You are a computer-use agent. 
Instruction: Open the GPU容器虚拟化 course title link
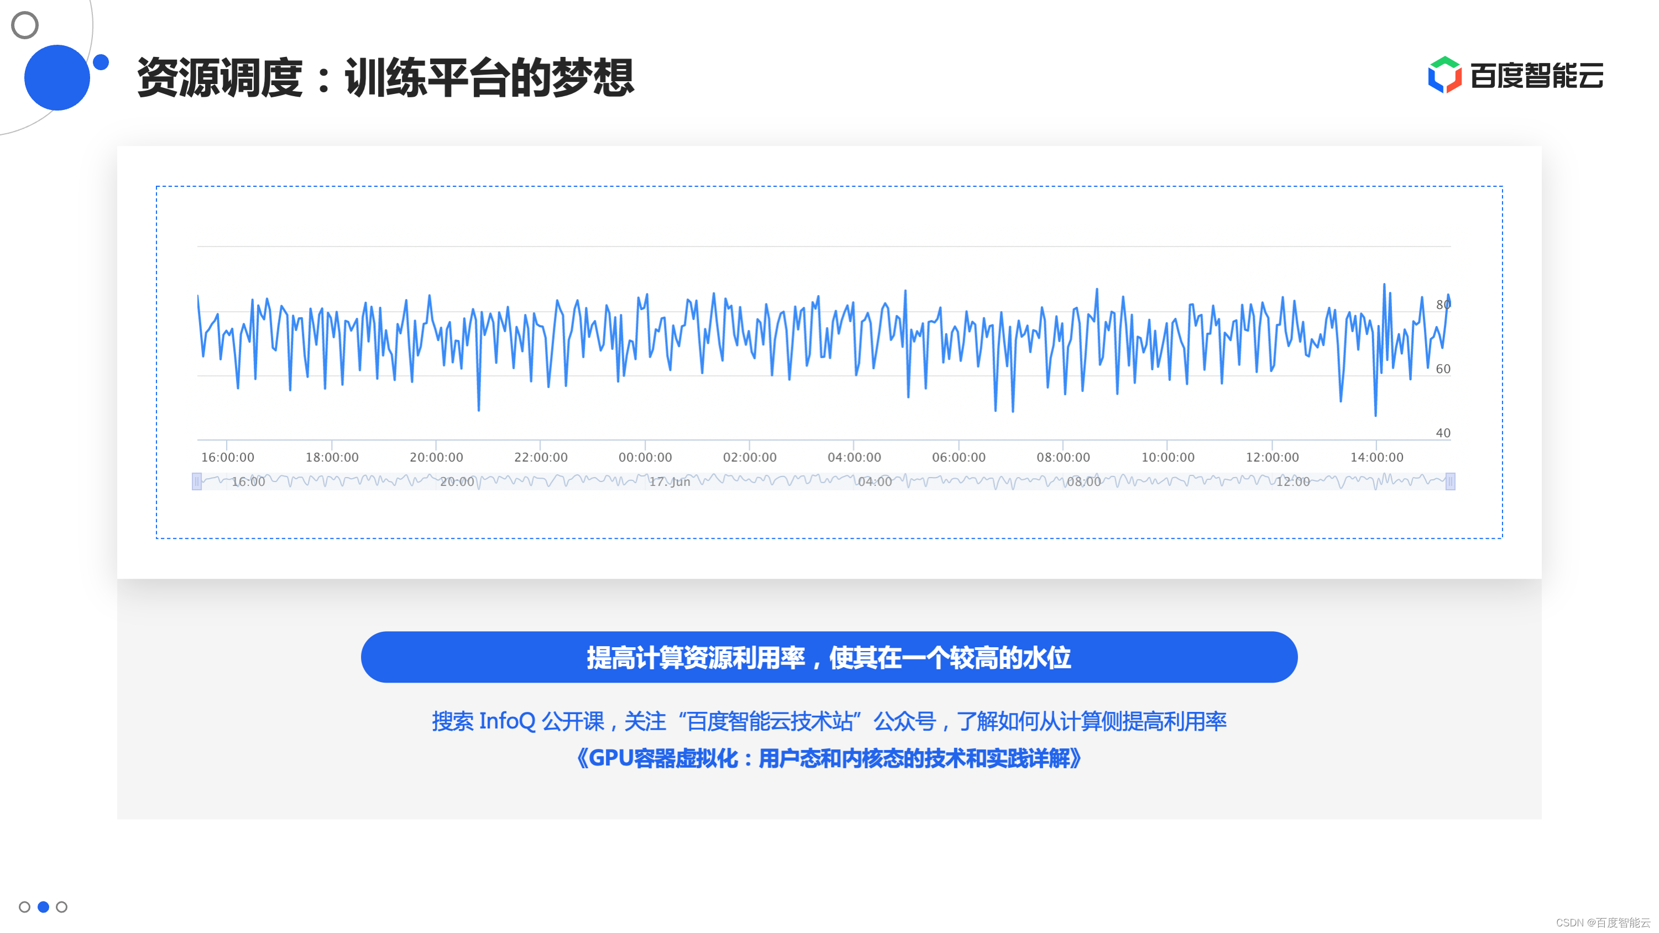click(828, 758)
